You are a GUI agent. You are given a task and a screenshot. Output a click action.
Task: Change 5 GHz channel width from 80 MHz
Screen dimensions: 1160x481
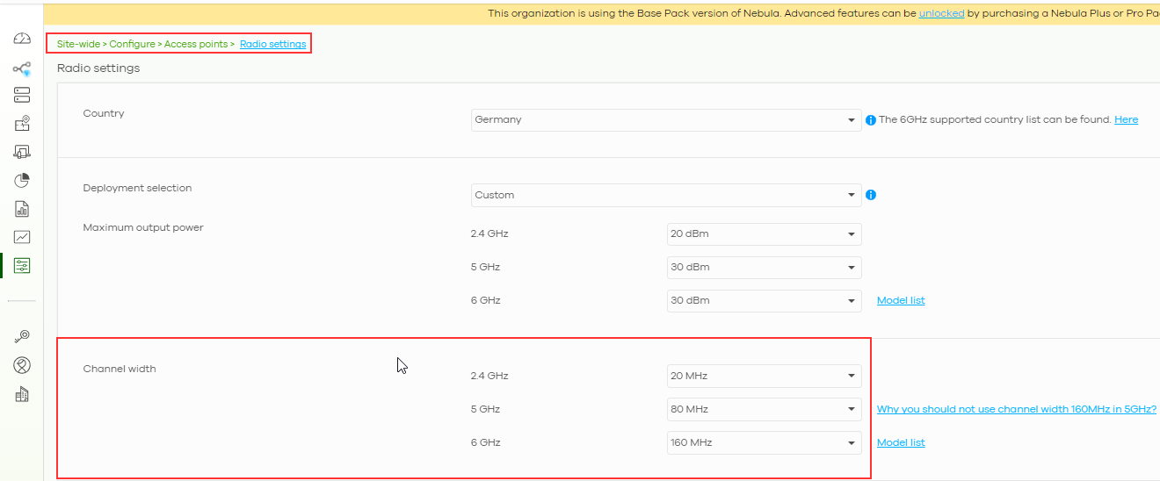click(763, 409)
